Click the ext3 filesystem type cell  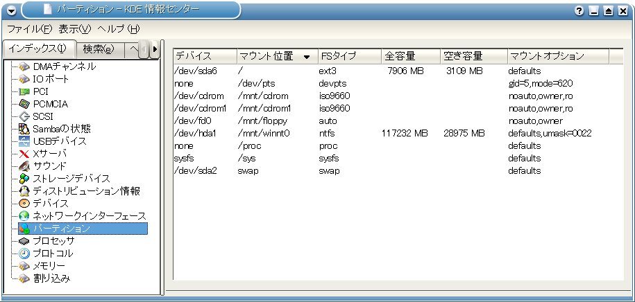click(328, 71)
